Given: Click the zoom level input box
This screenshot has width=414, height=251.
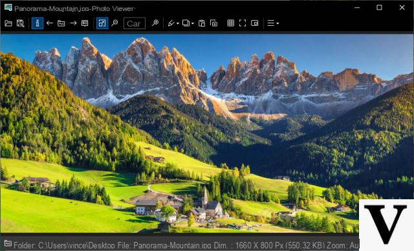Looking at the screenshot, I should (135, 23).
